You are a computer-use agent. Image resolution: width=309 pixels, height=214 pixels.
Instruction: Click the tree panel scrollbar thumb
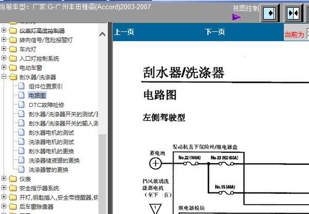tap(102, 174)
